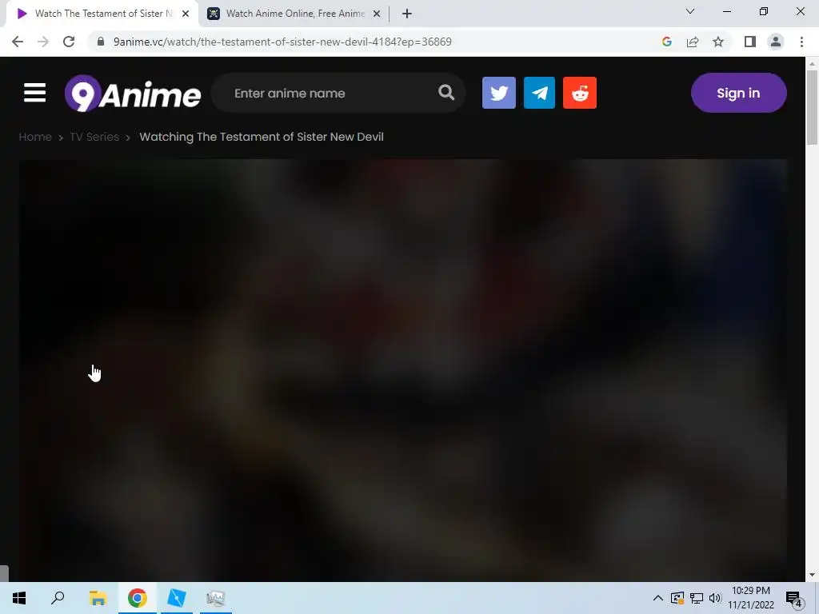The image size is (819, 614).
Task: Open the tab search chevron dropdown
Action: click(690, 11)
